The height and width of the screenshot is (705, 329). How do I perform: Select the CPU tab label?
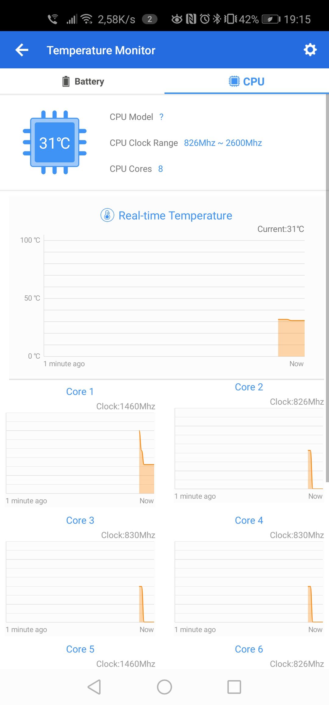coord(253,81)
